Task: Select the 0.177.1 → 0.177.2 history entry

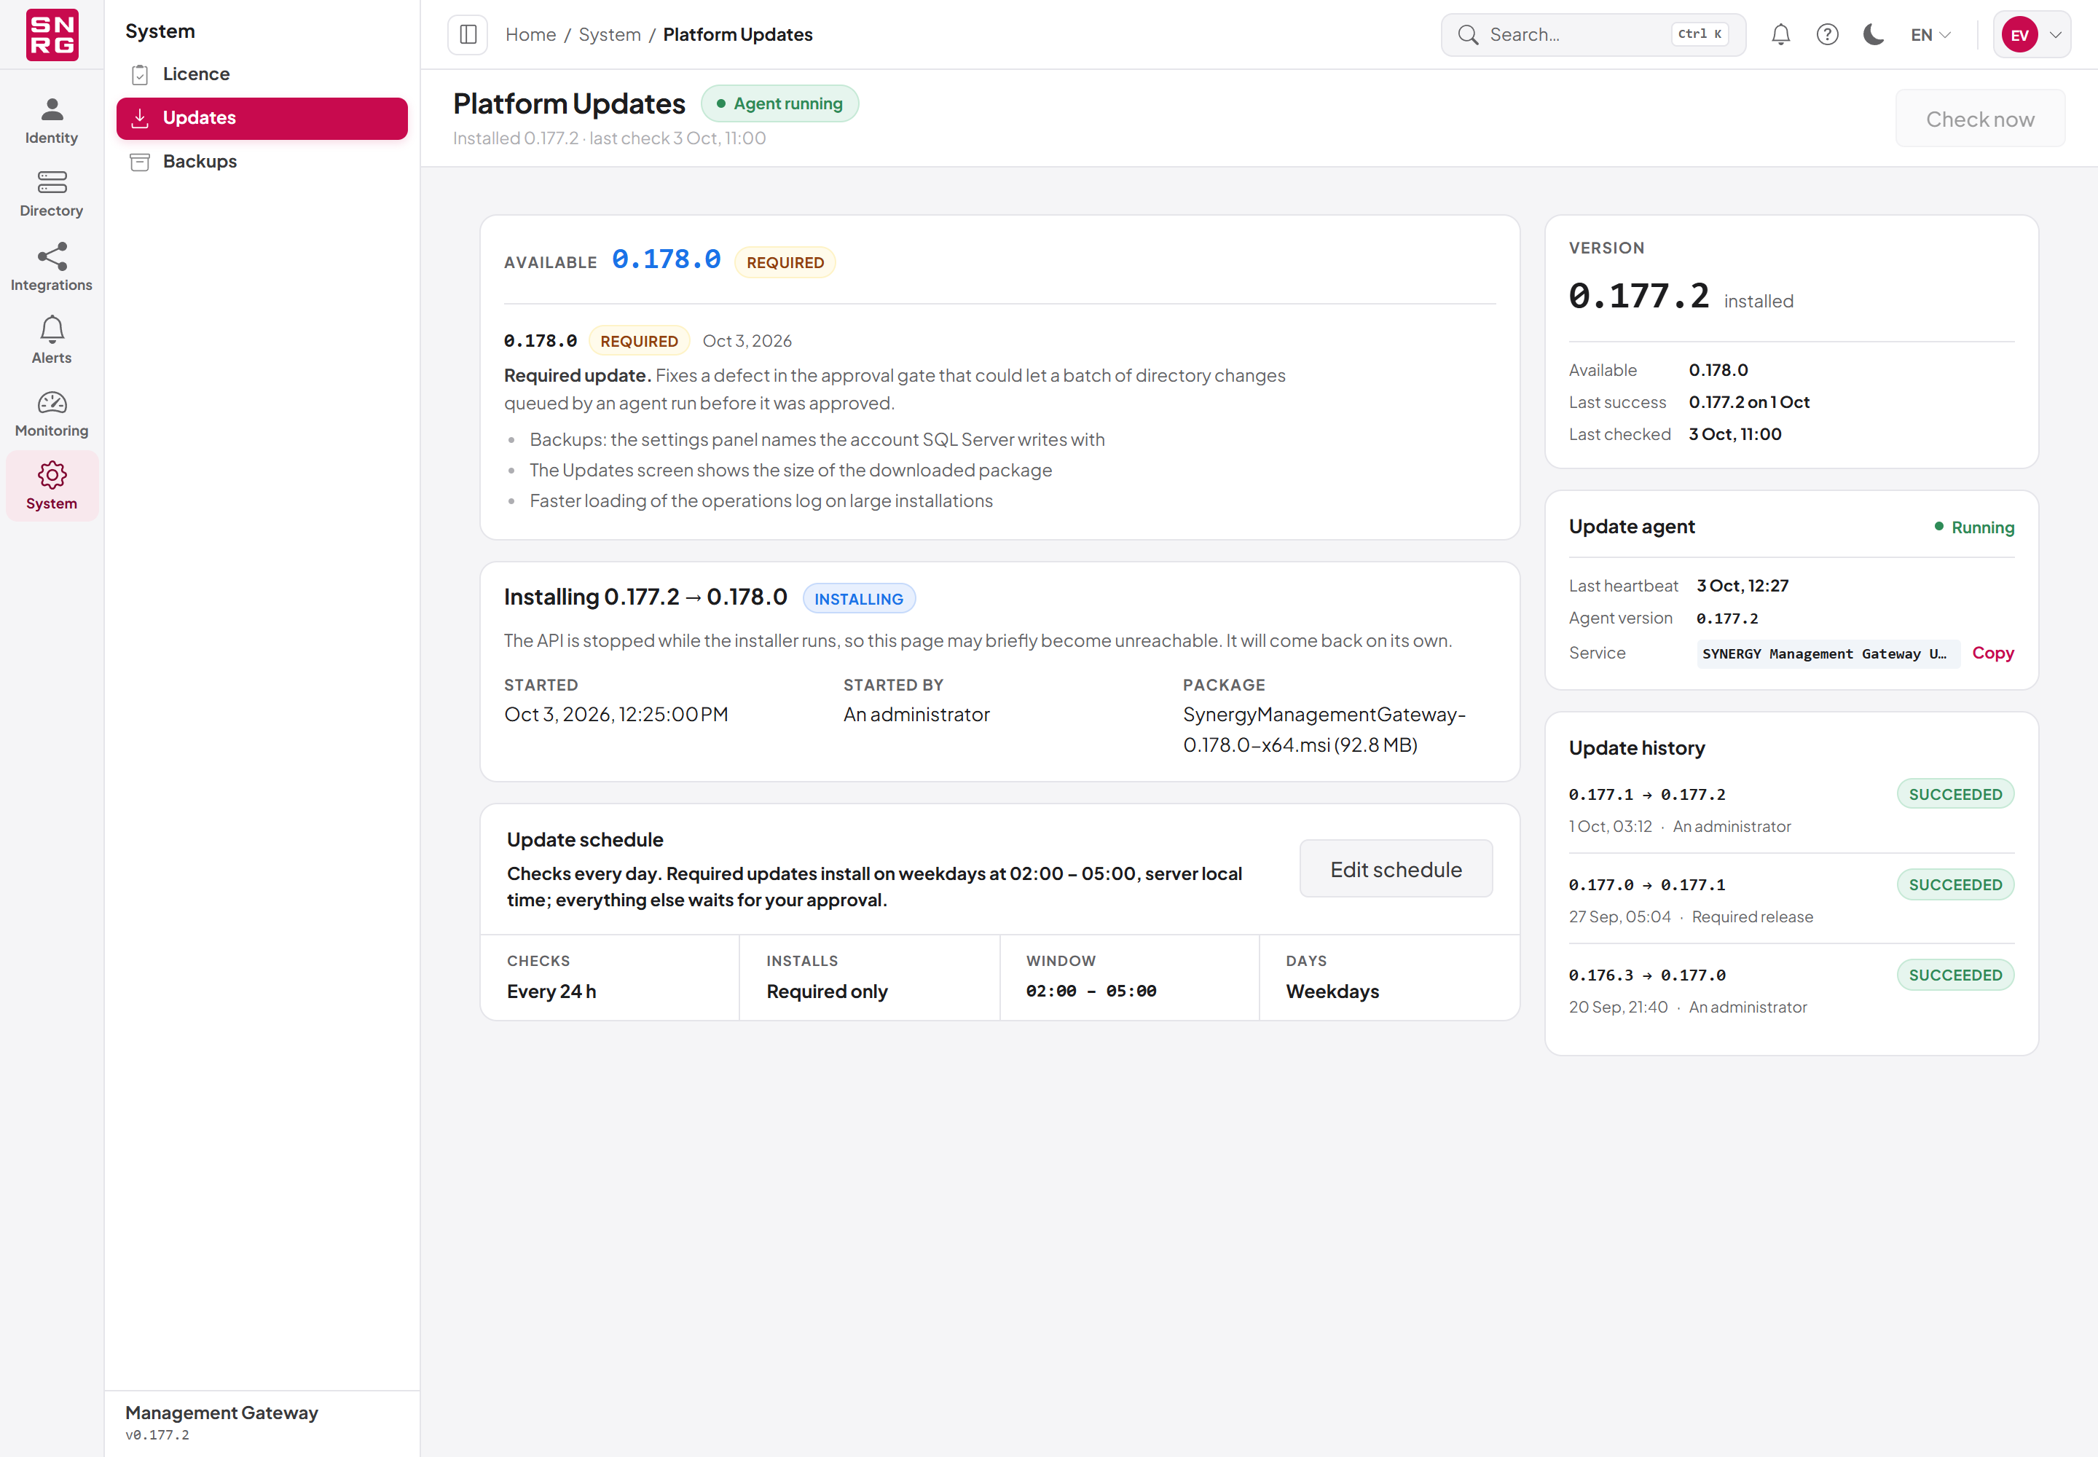Action: [1791, 809]
